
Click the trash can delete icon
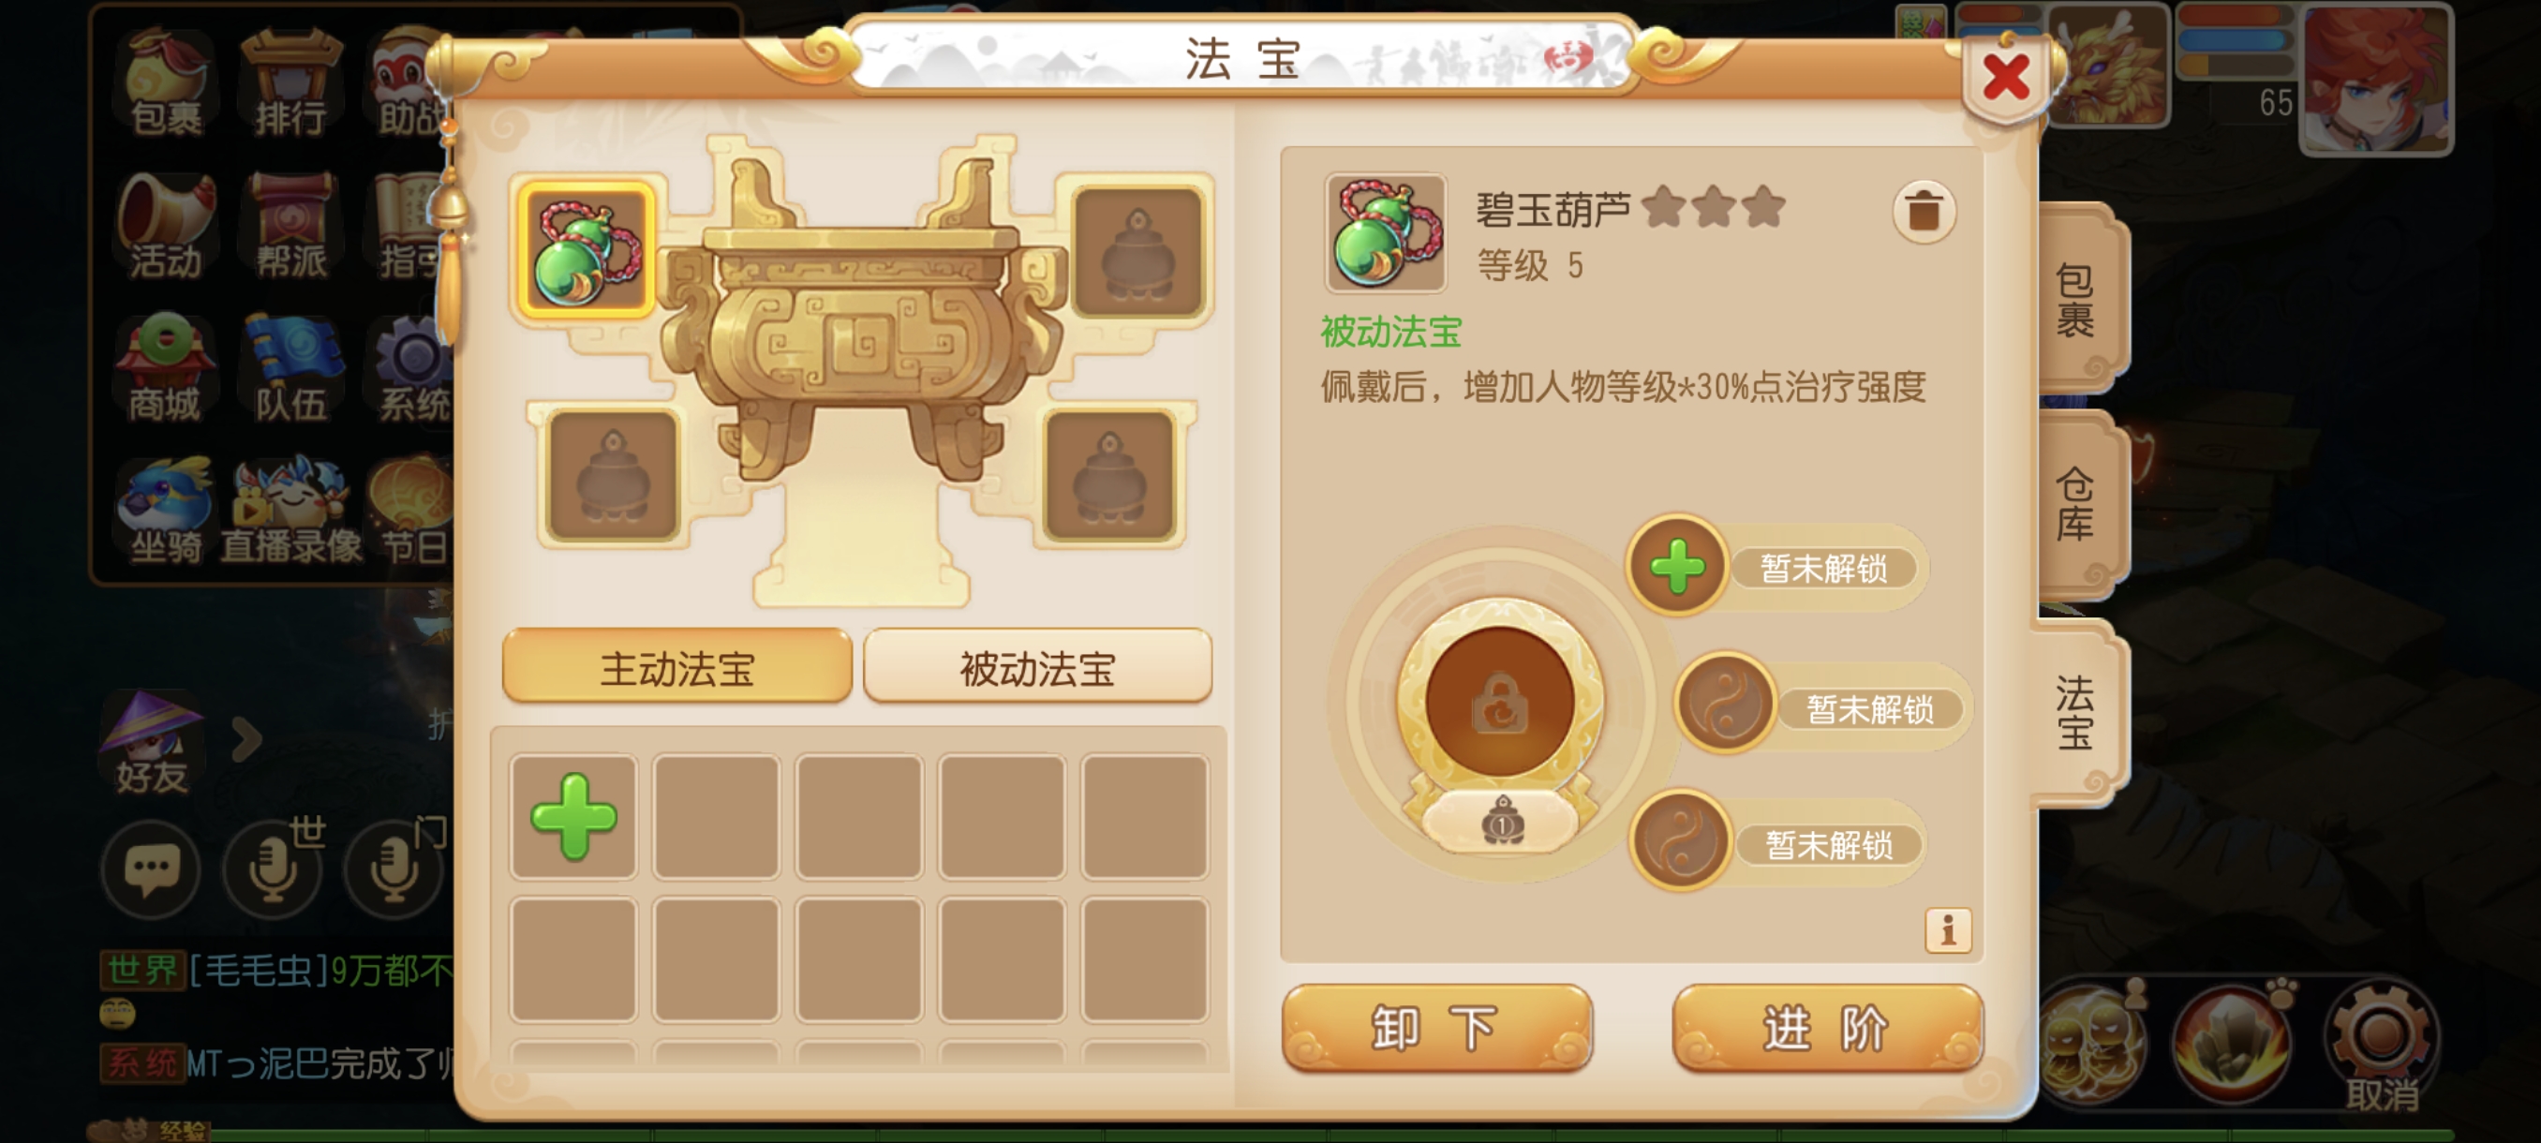tap(1923, 211)
